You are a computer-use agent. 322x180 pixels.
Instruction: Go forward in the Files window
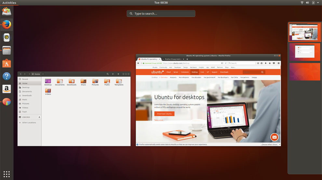(x=25, y=74)
